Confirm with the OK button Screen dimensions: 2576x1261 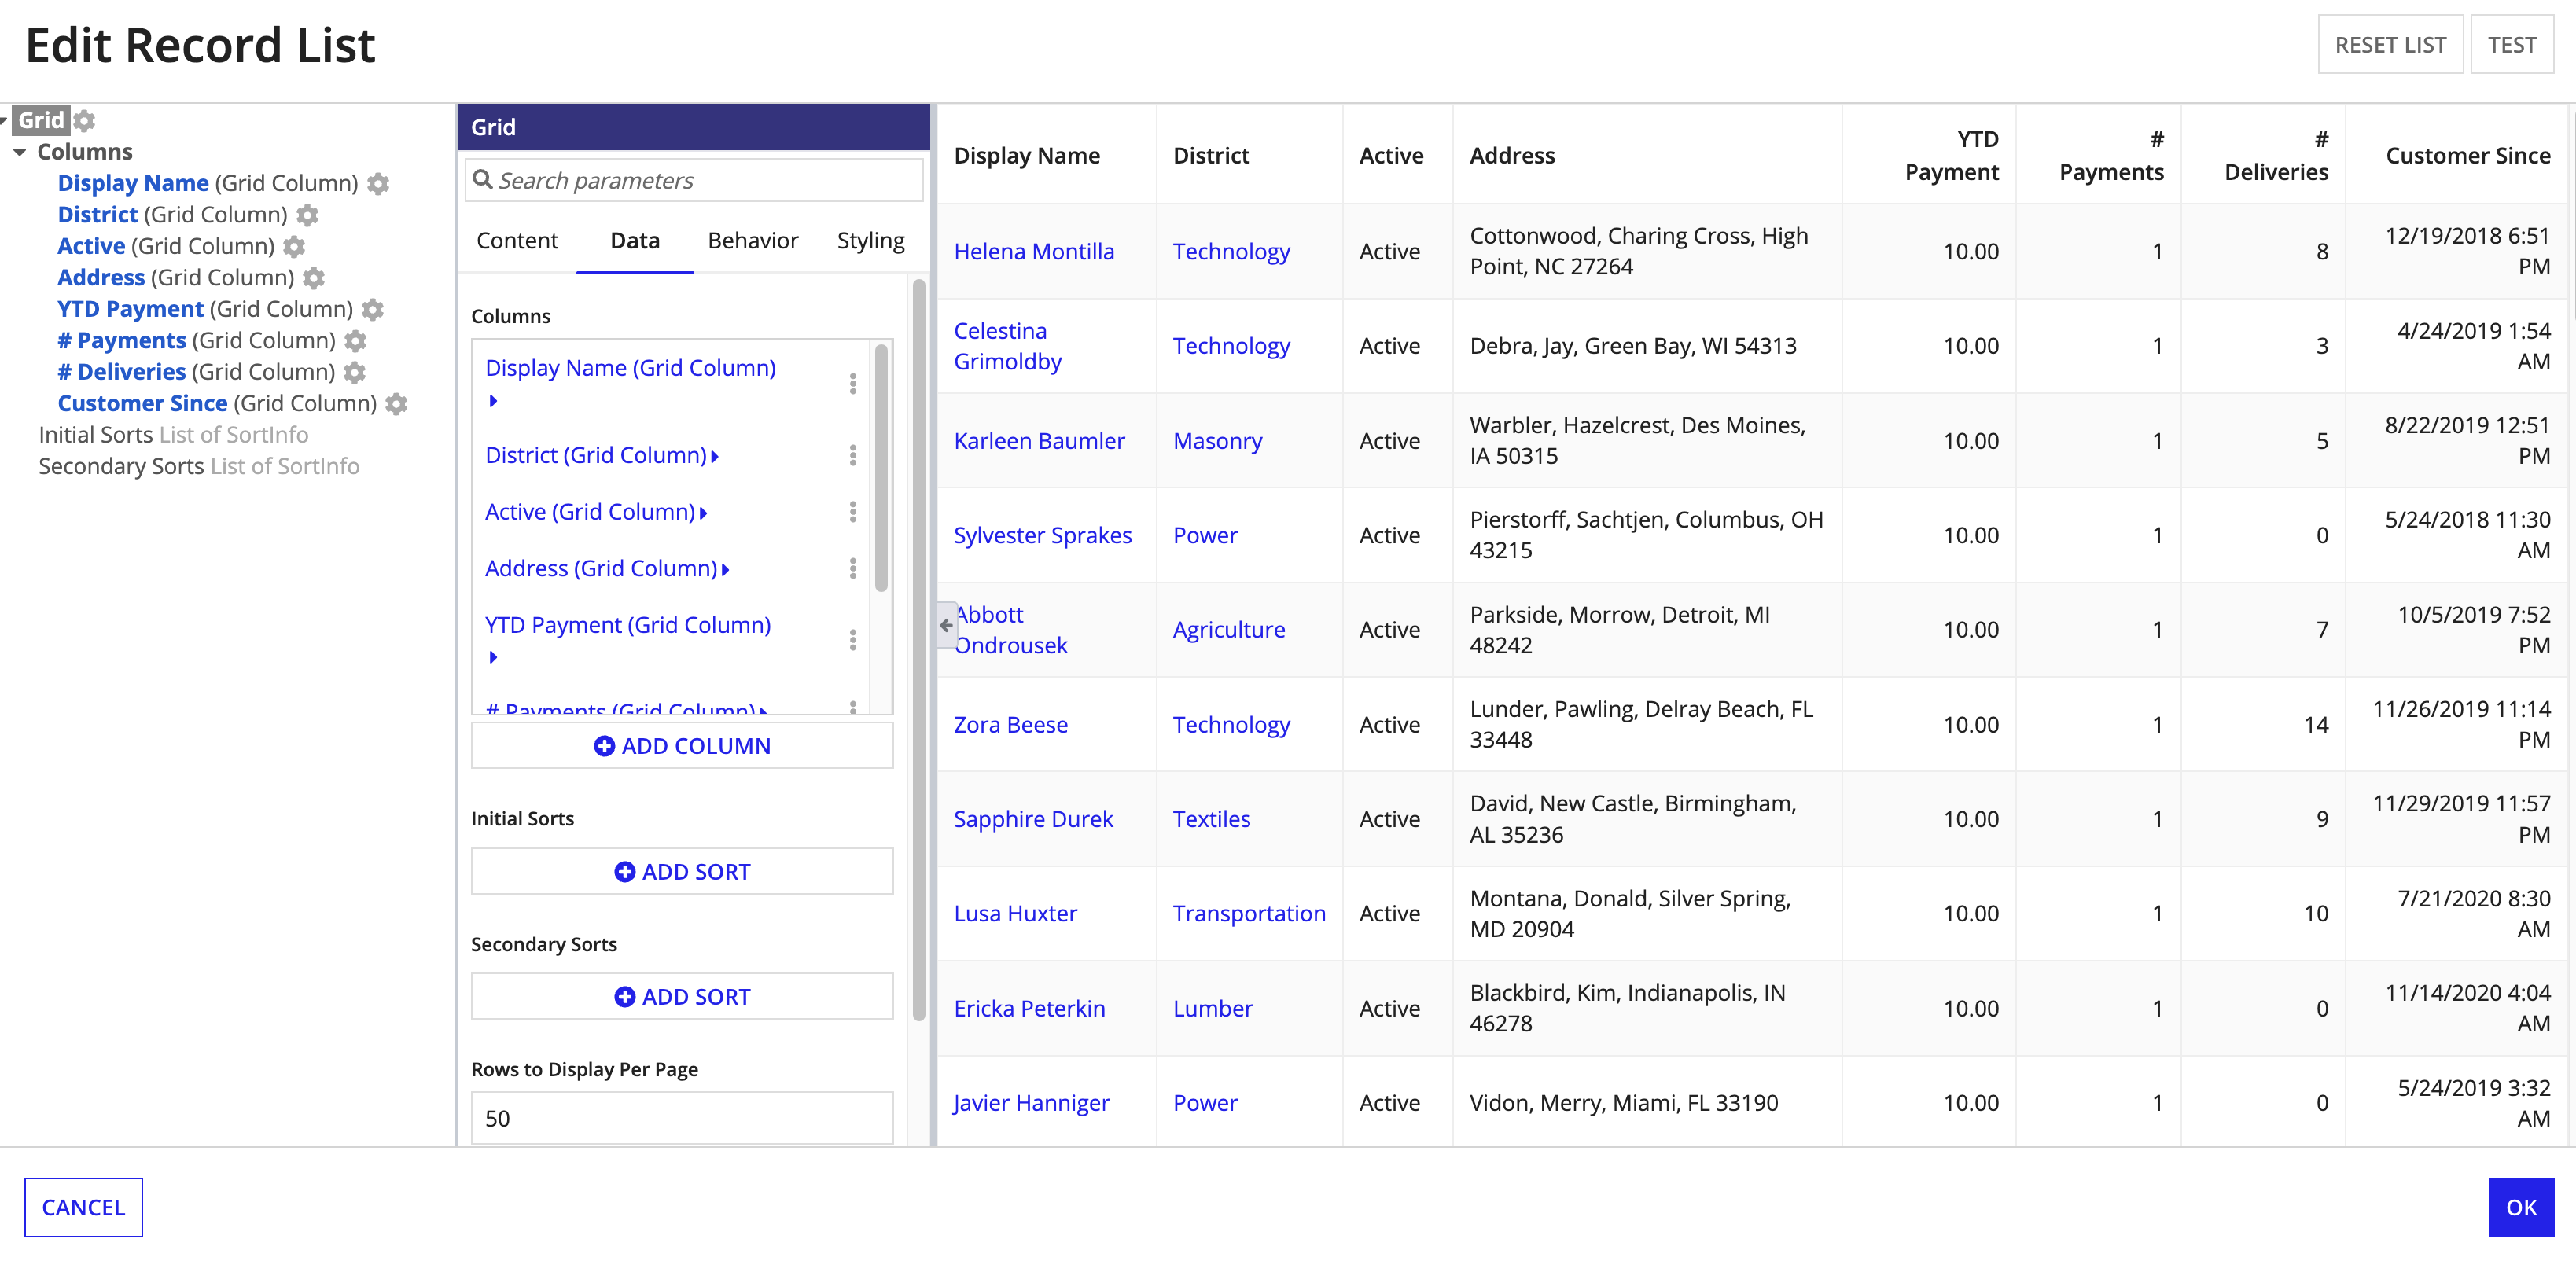point(2521,1207)
